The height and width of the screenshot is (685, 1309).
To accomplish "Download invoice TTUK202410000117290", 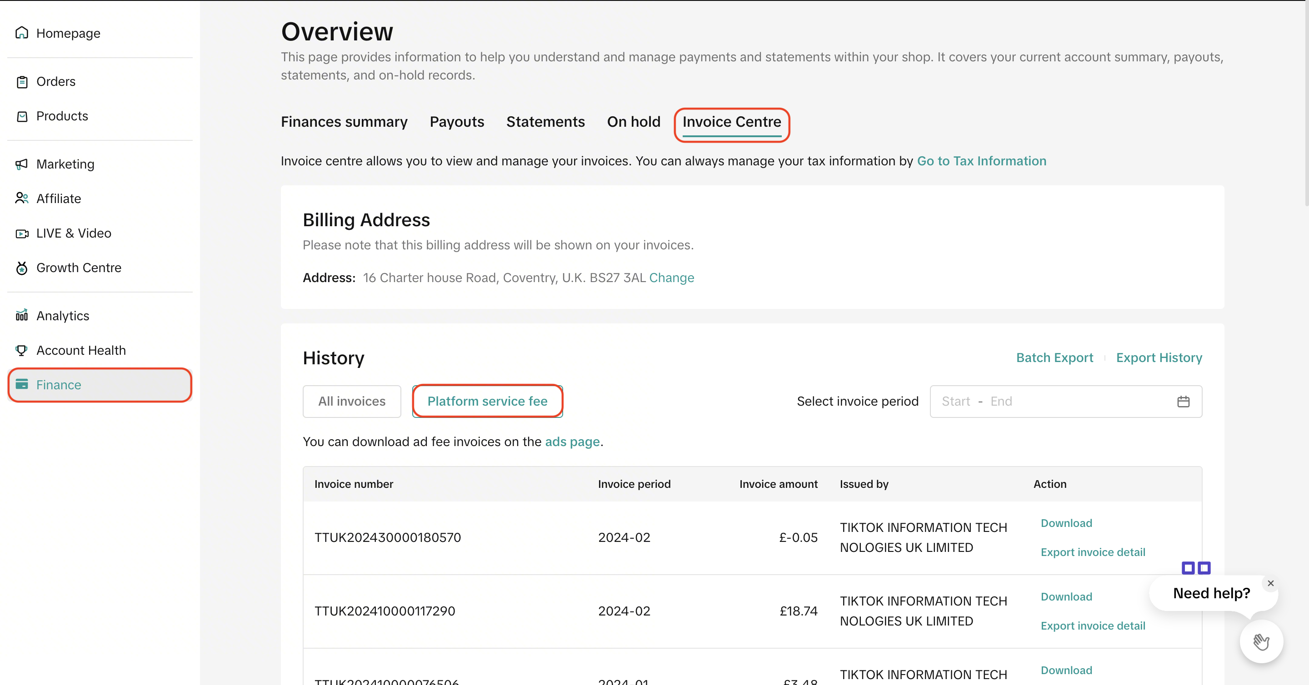I will tap(1066, 596).
